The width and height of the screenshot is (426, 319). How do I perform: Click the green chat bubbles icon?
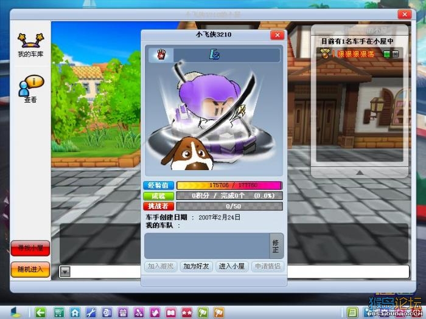pos(203,312)
